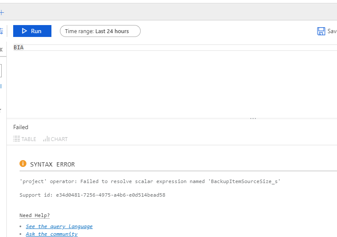Viewport: 337px width, 237px height.
Task: Open the Time range selector
Action: coord(100,31)
